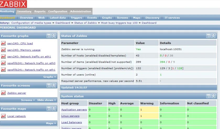Open Screens submenu item
The image size is (220, 129).
pyautogui.click(x=123, y=18)
